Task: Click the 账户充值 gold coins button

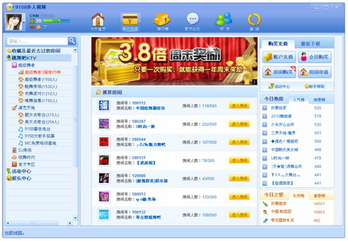Action: point(279,57)
